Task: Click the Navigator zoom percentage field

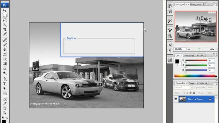Action: 180,49
